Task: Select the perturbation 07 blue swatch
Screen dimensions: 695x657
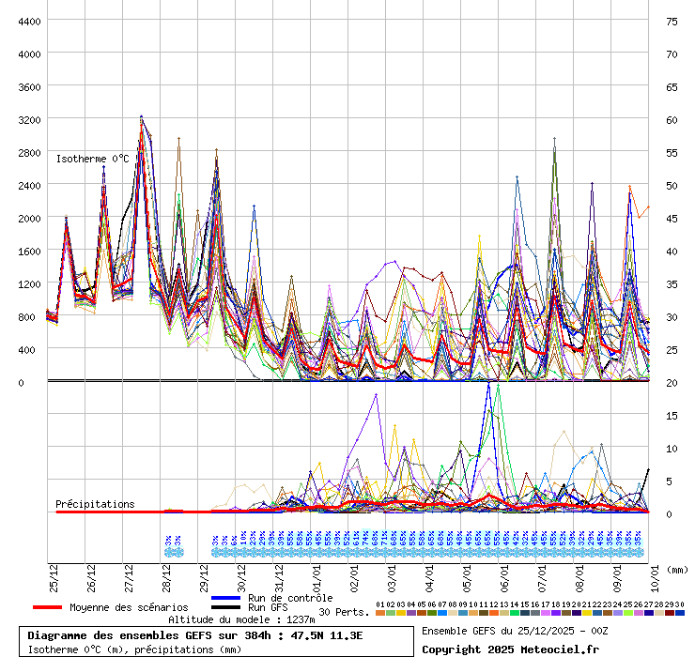Action: (442, 613)
